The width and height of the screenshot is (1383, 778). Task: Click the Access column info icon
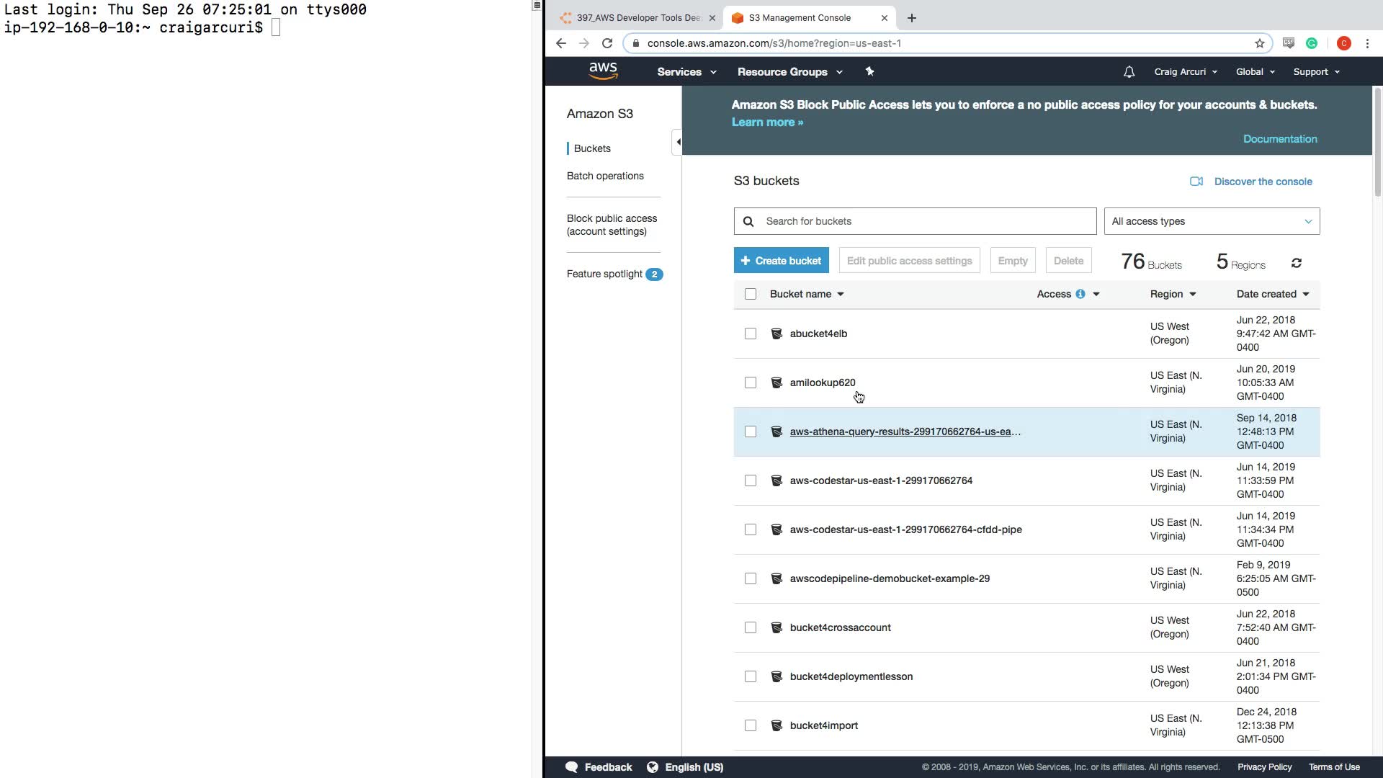click(1080, 294)
